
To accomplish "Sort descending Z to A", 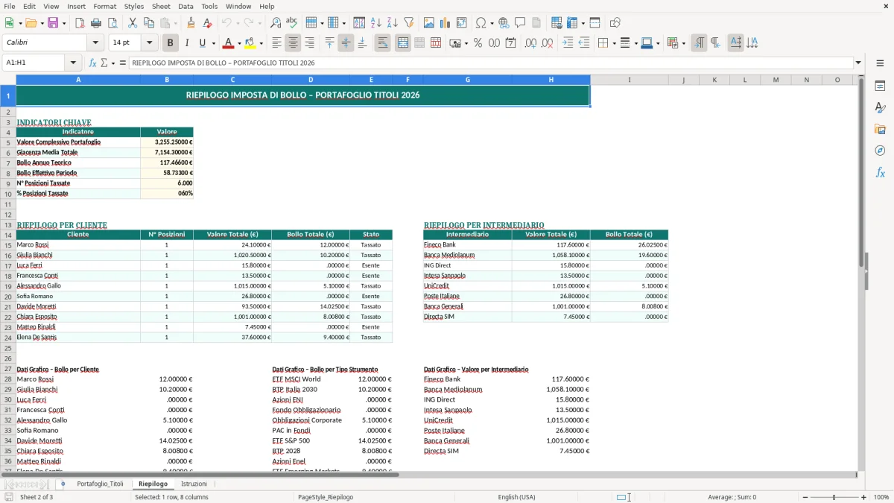I will pos(393,23).
